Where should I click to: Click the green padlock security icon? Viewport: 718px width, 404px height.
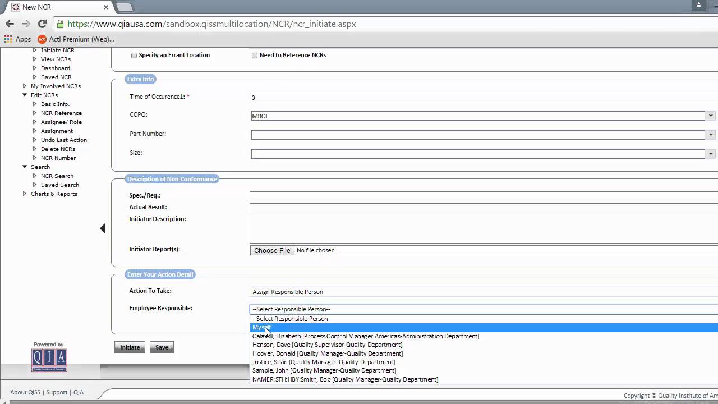coord(60,24)
